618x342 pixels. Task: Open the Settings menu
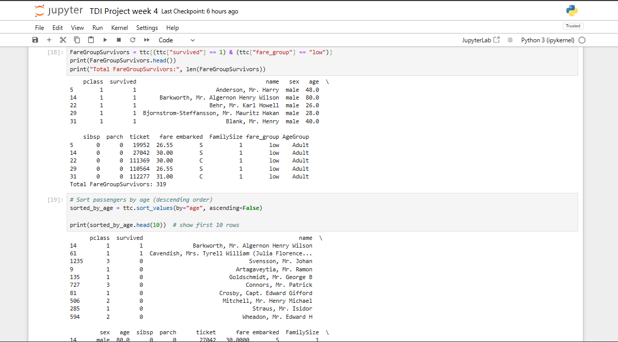147,27
